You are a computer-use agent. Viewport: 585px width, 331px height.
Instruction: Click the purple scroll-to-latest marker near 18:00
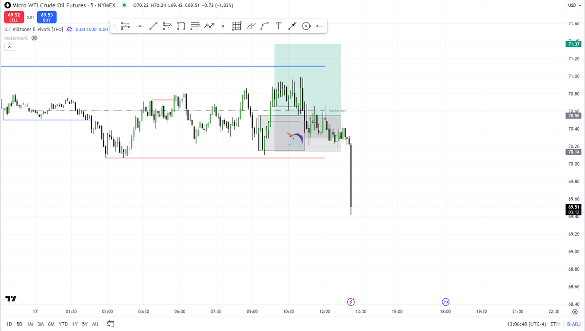click(x=446, y=302)
